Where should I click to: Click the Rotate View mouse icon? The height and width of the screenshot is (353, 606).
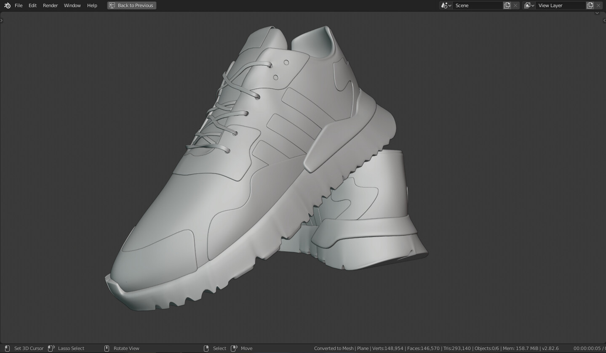click(x=107, y=348)
